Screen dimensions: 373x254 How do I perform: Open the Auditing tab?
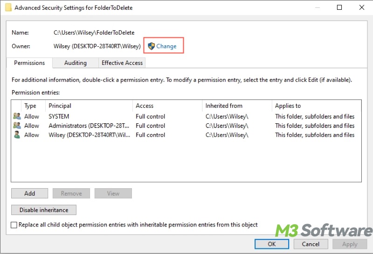click(76, 63)
